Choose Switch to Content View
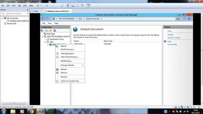This screenshot has height=114, width=203. click(x=70, y=81)
